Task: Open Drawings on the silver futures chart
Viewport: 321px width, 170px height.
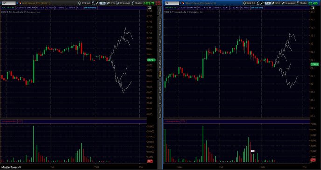Action: coord(288,3)
